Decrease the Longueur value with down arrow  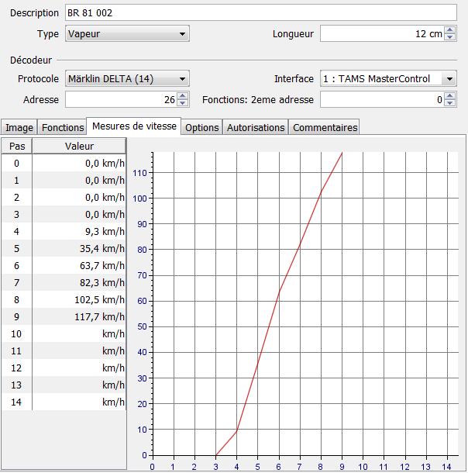pyautogui.click(x=451, y=38)
